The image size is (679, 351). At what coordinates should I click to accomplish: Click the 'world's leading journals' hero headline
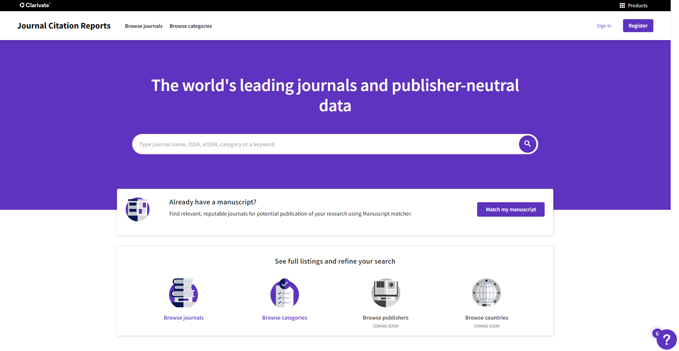pos(335,96)
